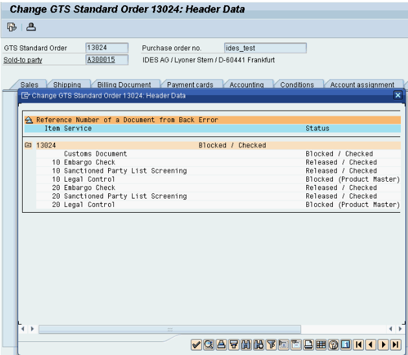Jump to last page arrow button
The height and width of the screenshot is (355, 408).
[396, 345]
